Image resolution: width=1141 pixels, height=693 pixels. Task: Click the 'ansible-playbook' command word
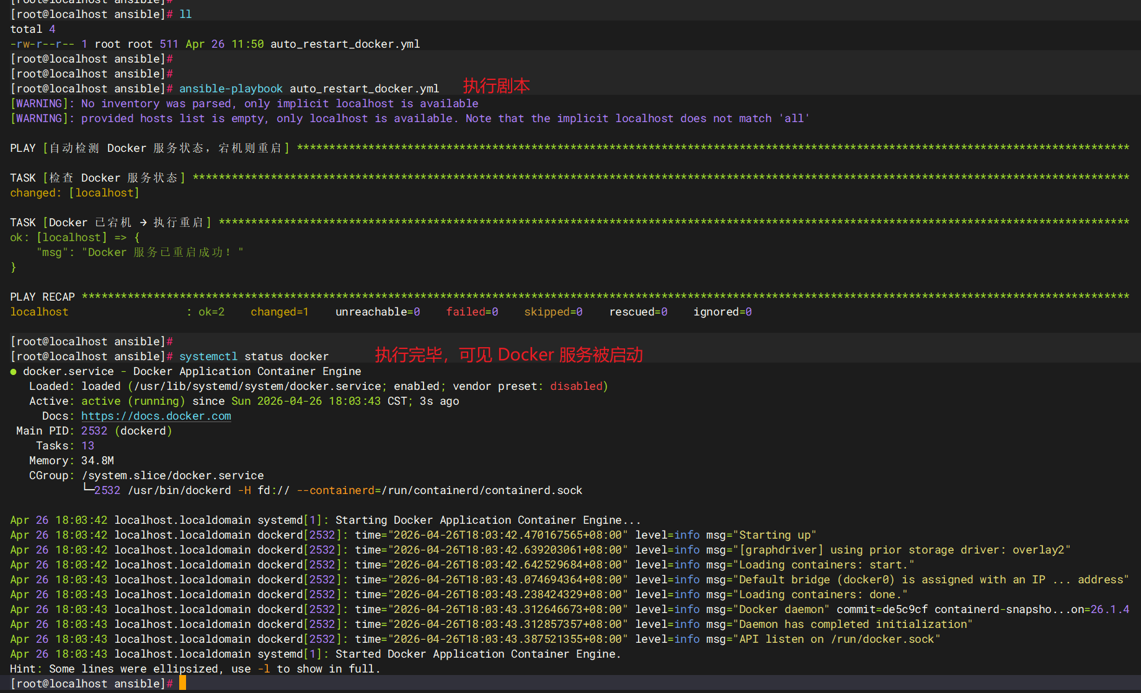[231, 89]
